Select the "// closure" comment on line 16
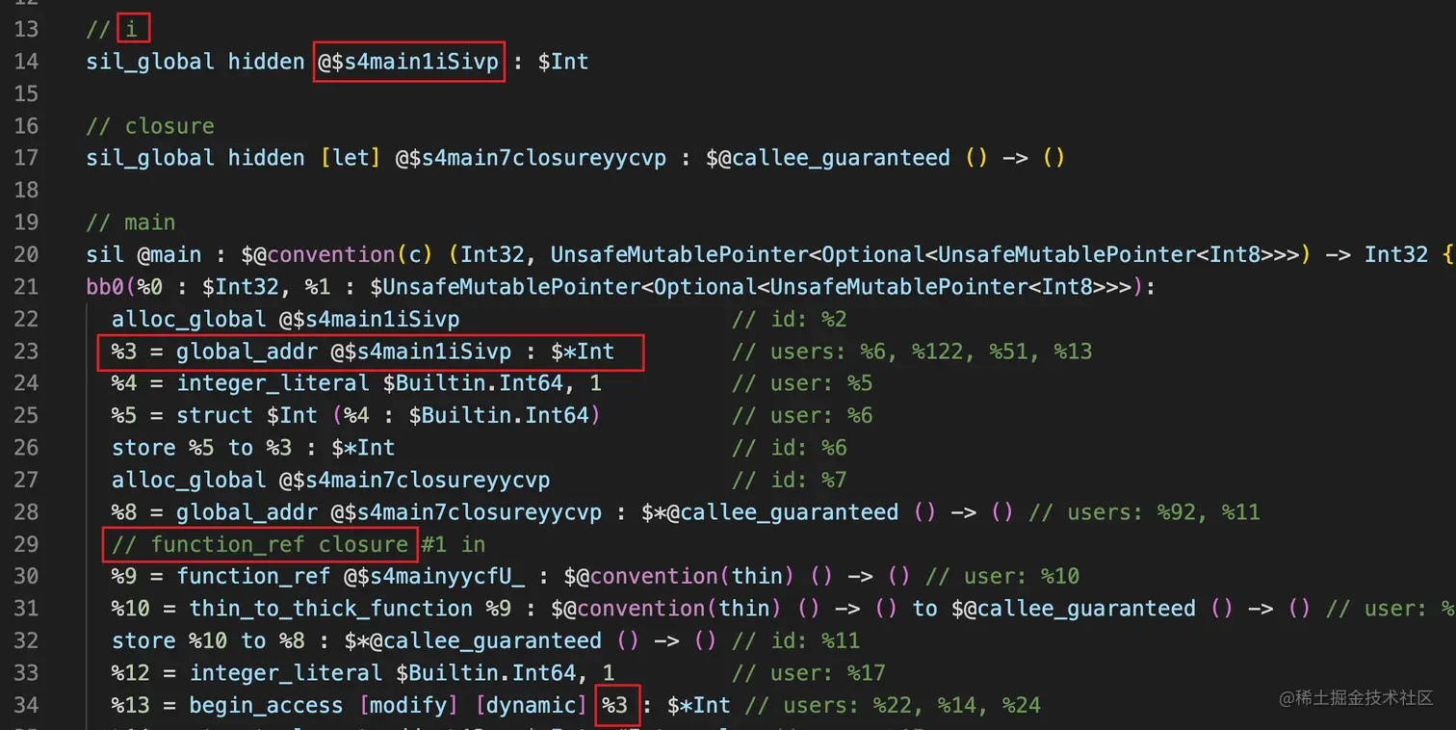Image resolution: width=1456 pixels, height=730 pixels. coord(148,125)
